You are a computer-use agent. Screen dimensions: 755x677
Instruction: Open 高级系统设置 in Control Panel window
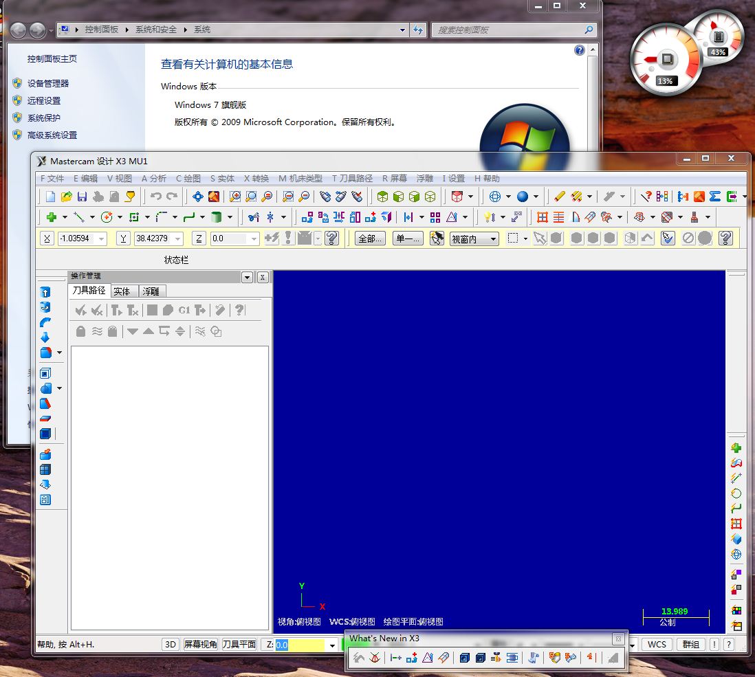(x=52, y=135)
